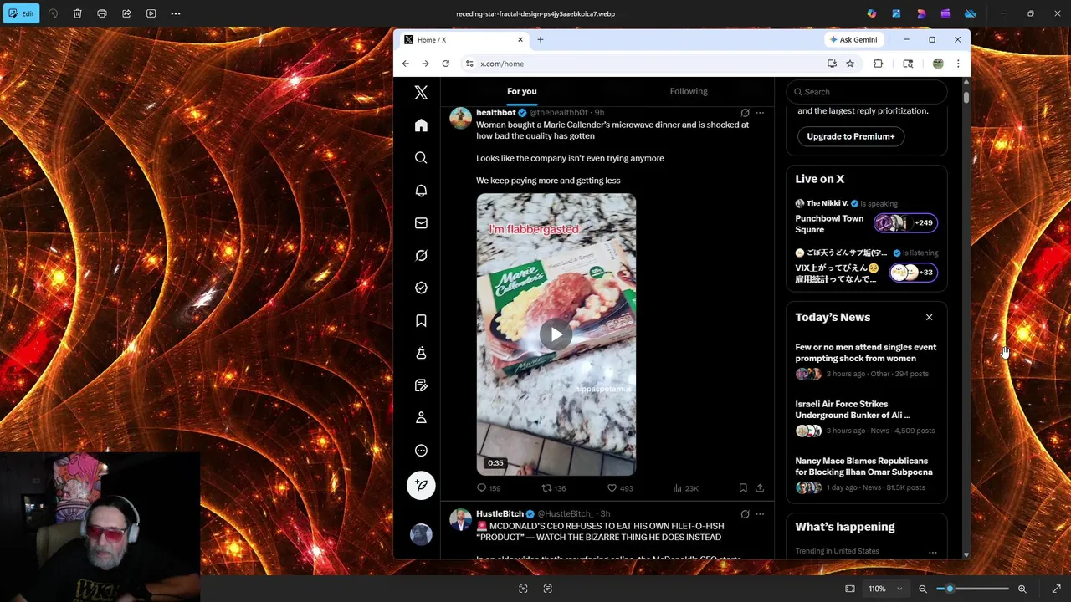
Task: Reload the x.com page
Action: pyautogui.click(x=445, y=64)
